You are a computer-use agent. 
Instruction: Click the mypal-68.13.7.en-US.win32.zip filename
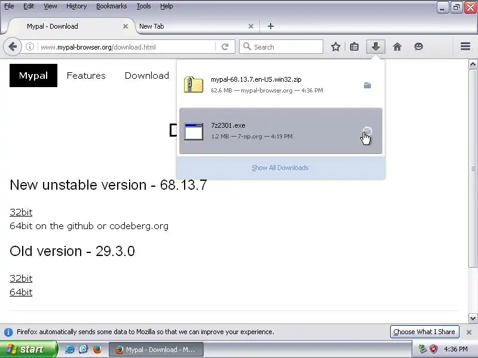(x=256, y=79)
